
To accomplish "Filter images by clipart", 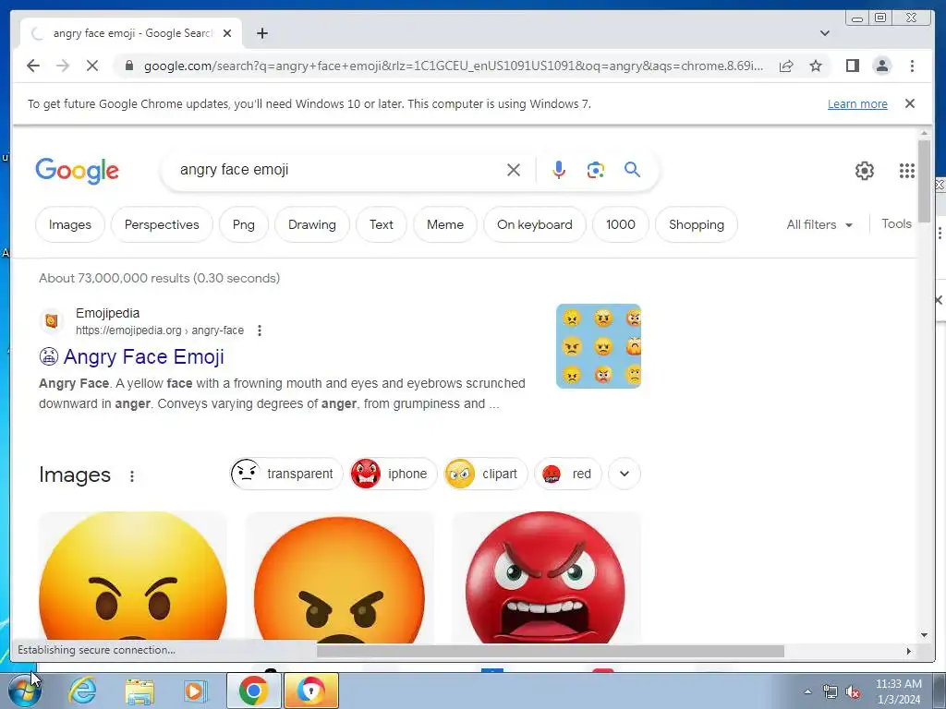I will 486,474.
